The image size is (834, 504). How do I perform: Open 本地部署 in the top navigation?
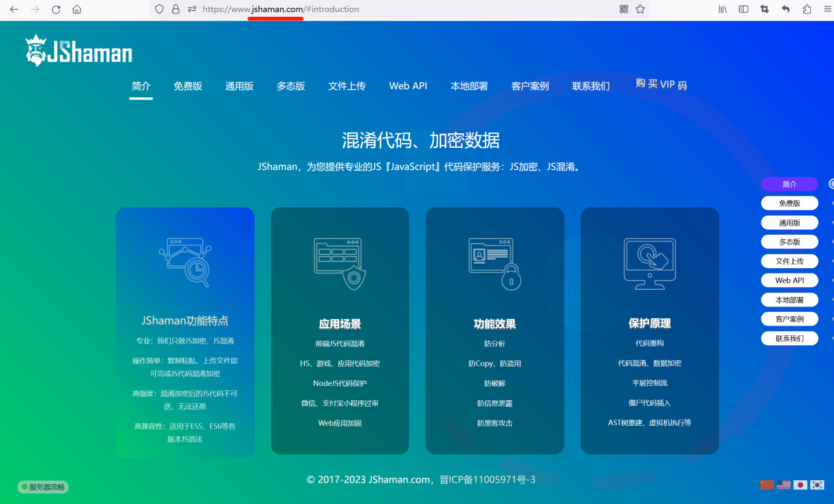[x=469, y=86]
